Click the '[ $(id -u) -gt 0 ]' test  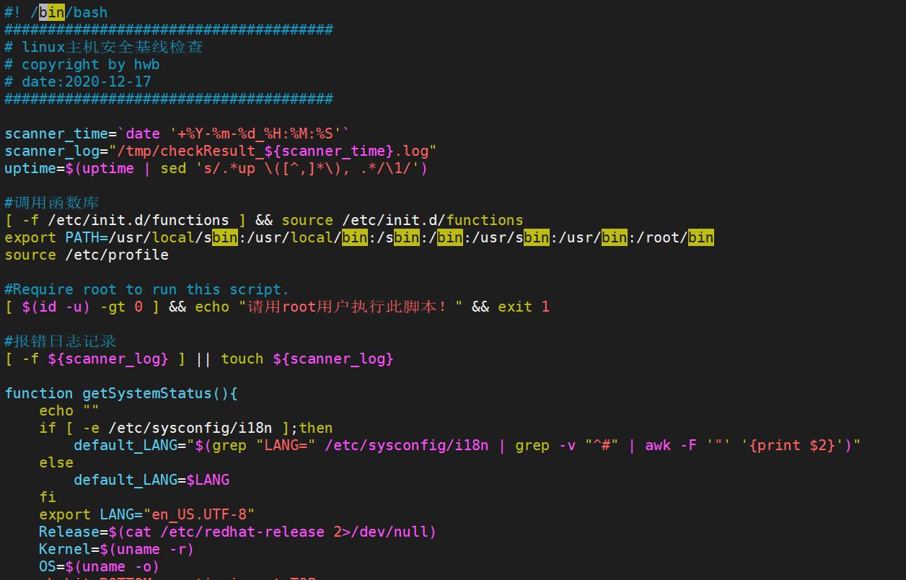(82, 307)
